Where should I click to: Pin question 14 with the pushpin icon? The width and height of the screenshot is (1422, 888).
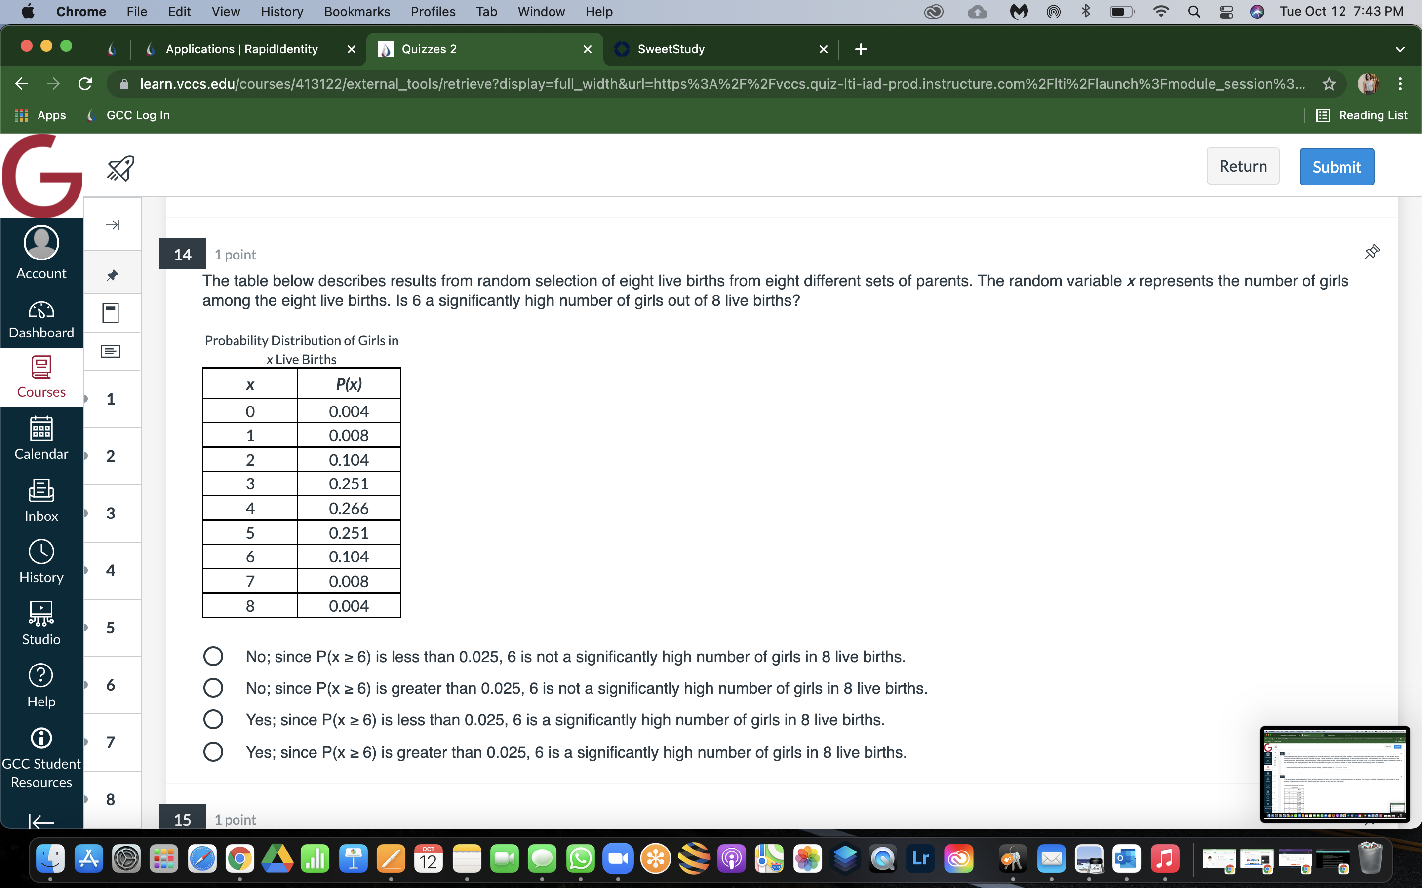coord(1372,252)
